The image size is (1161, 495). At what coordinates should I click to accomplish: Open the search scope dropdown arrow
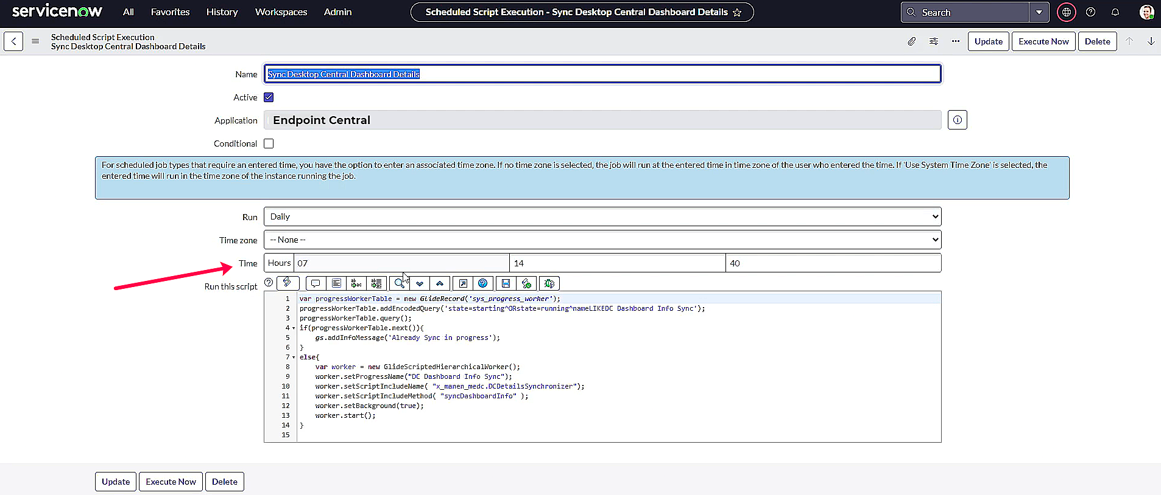point(1039,12)
